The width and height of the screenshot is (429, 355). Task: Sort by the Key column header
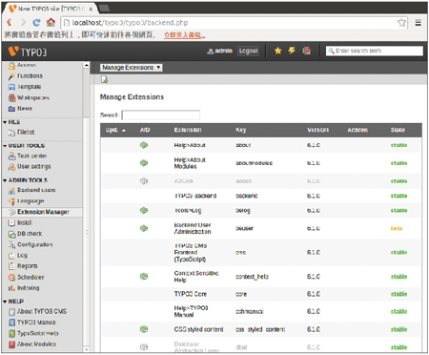click(x=240, y=130)
